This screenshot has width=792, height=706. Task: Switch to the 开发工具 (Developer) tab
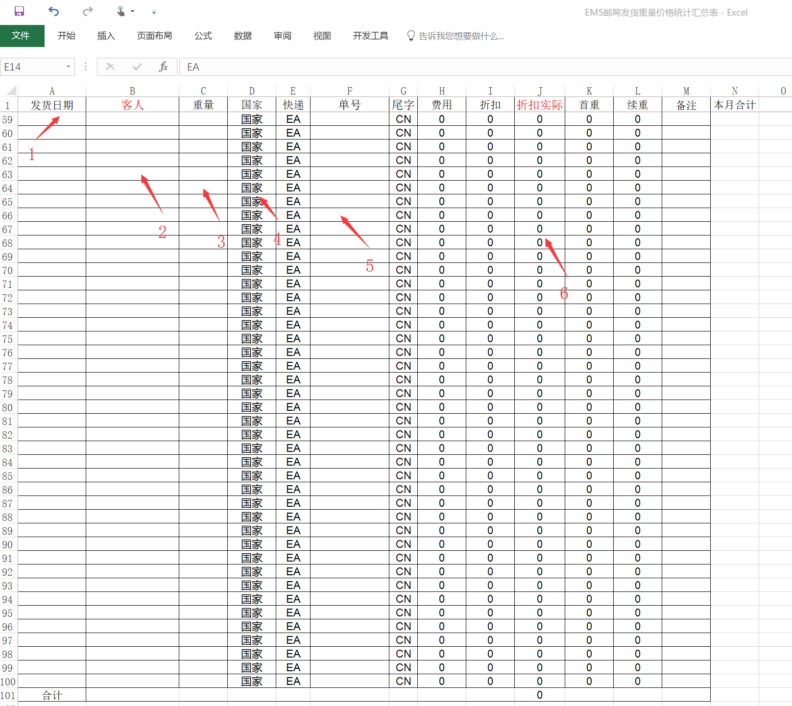pyautogui.click(x=370, y=36)
